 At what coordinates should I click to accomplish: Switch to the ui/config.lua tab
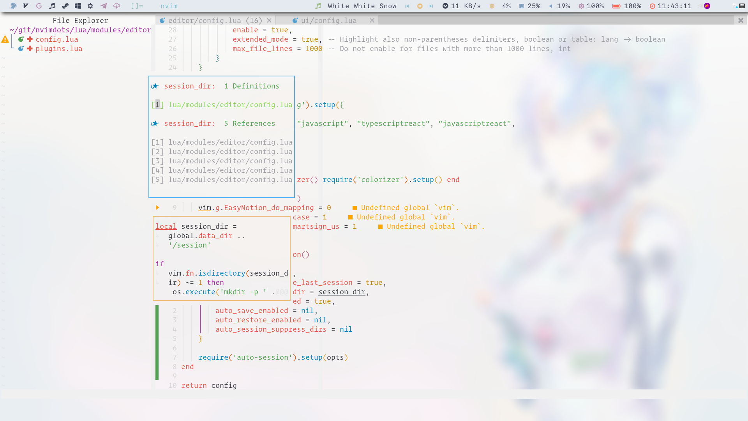328,21
